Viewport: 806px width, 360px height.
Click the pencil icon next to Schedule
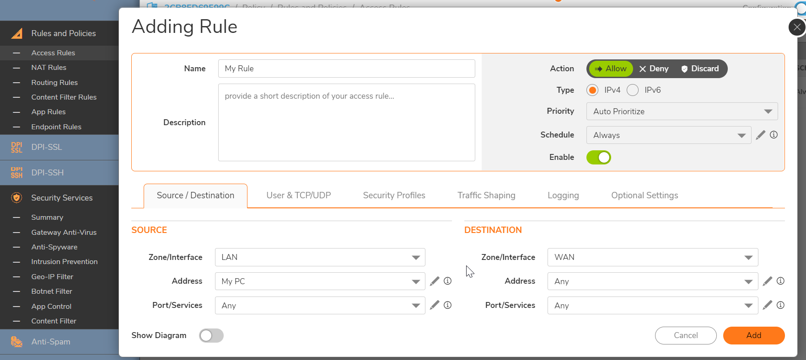[x=760, y=135]
